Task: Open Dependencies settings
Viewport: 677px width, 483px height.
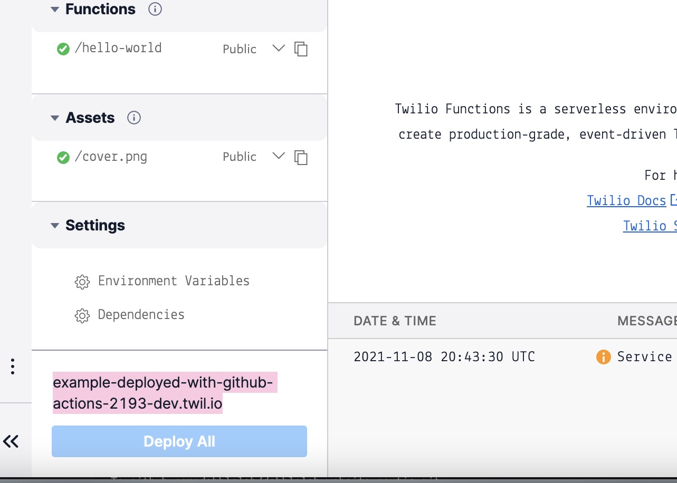Action: point(141,315)
